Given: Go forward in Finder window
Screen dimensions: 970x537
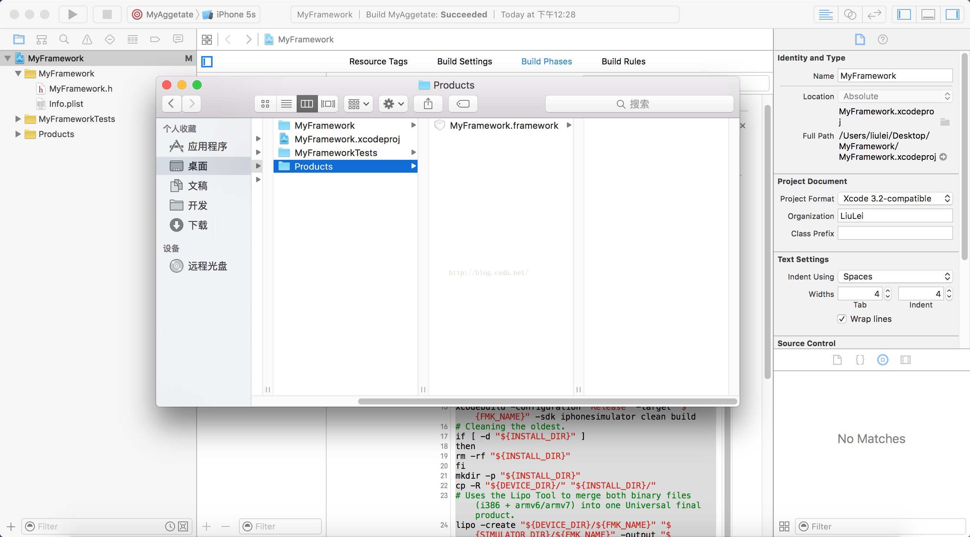Looking at the screenshot, I should [192, 103].
